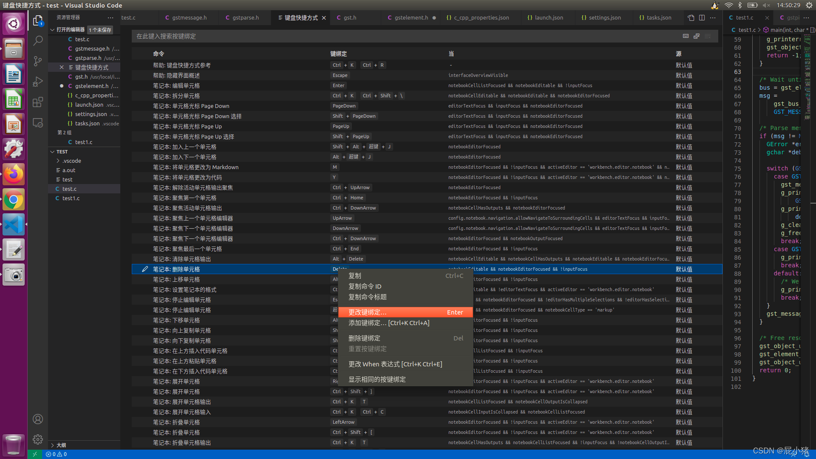
Task: Click errors and warnings count in status bar
Action: [x=57, y=454]
